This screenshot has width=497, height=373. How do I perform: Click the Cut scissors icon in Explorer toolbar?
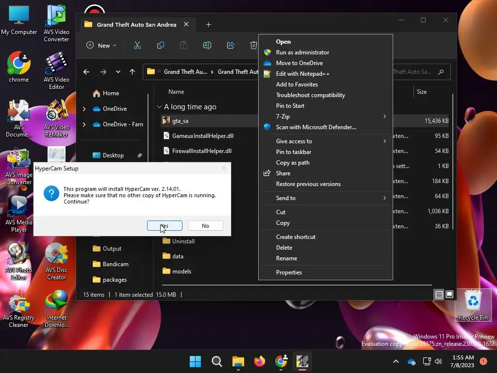(x=137, y=45)
